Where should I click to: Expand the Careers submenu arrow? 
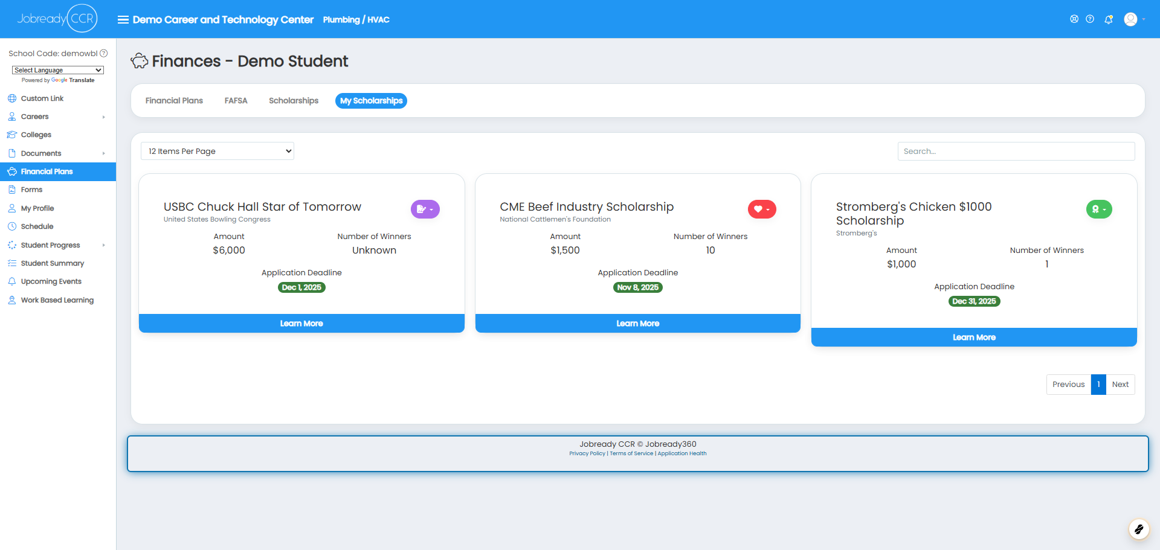104,117
